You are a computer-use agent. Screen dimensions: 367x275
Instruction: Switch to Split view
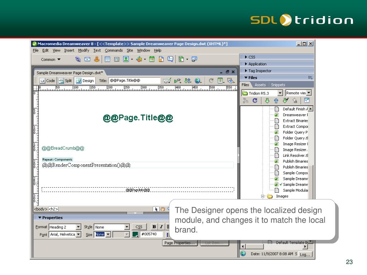coord(65,81)
